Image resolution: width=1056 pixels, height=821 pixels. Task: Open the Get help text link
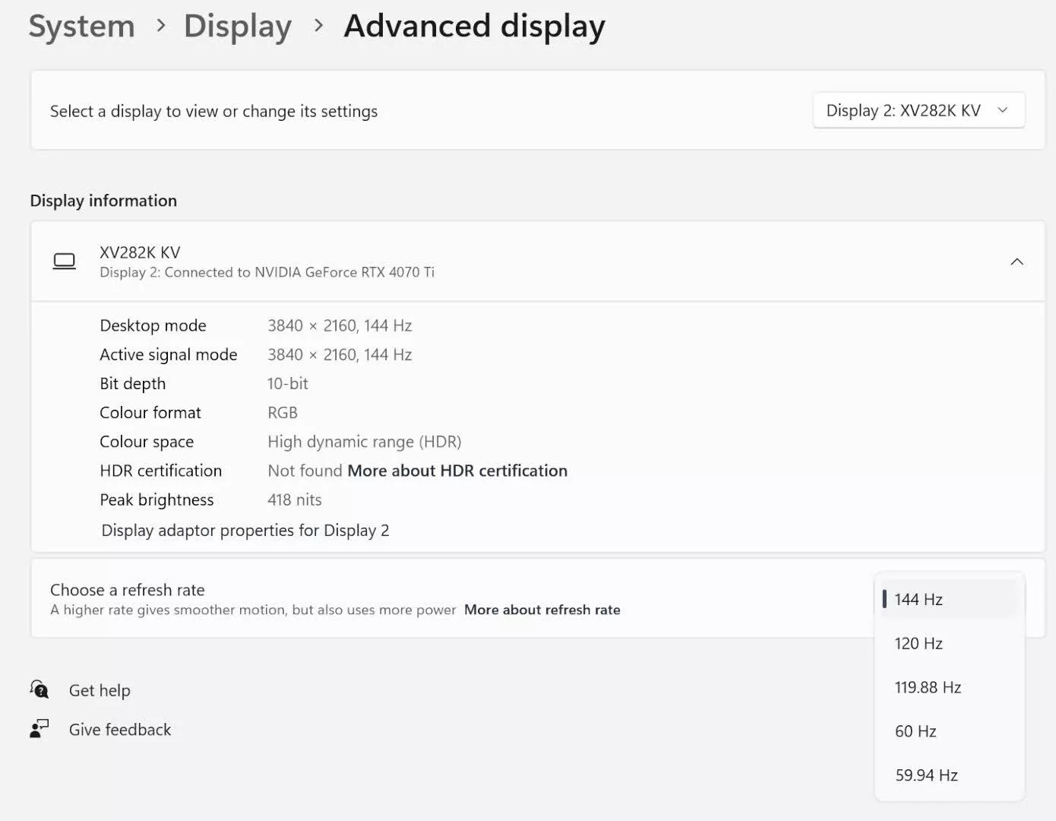[x=100, y=690]
